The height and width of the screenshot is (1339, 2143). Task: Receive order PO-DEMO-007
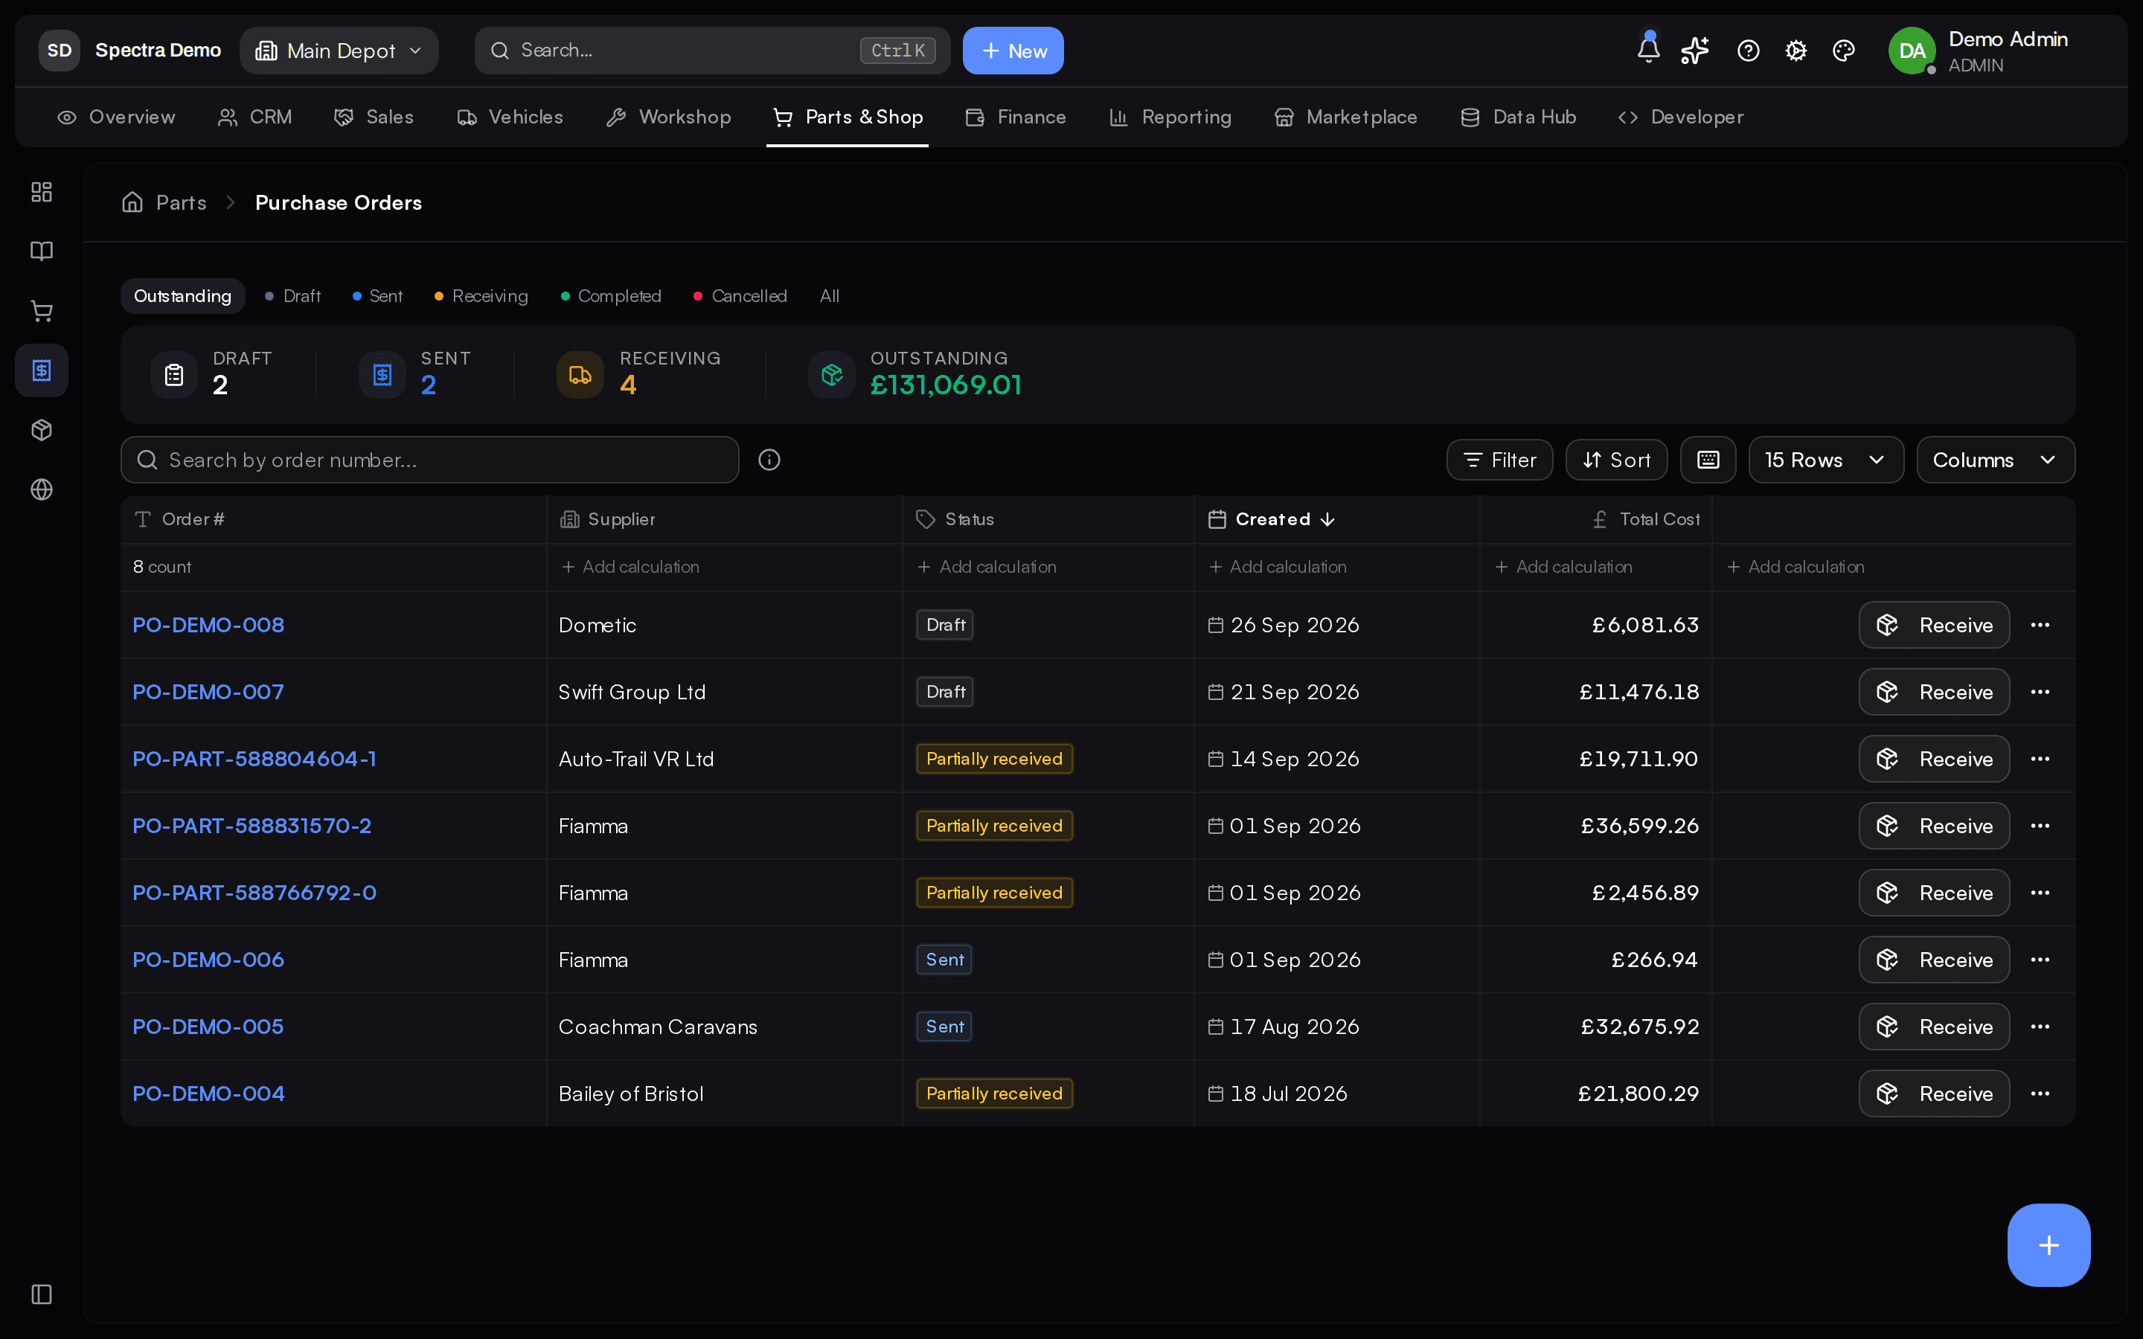click(1934, 692)
